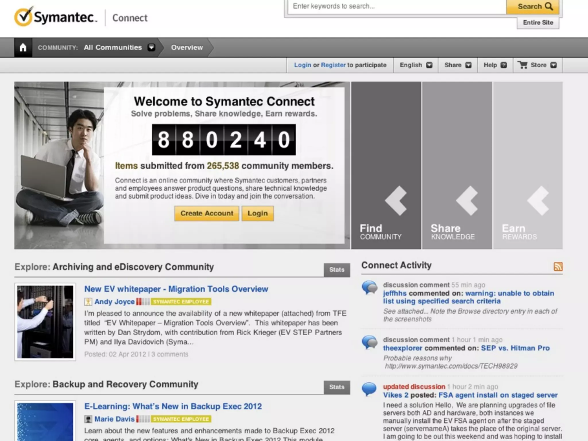Click the Welcome to Symantec Connect heading
This screenshot has width=588, height=441.
click(x=224, y=101)
